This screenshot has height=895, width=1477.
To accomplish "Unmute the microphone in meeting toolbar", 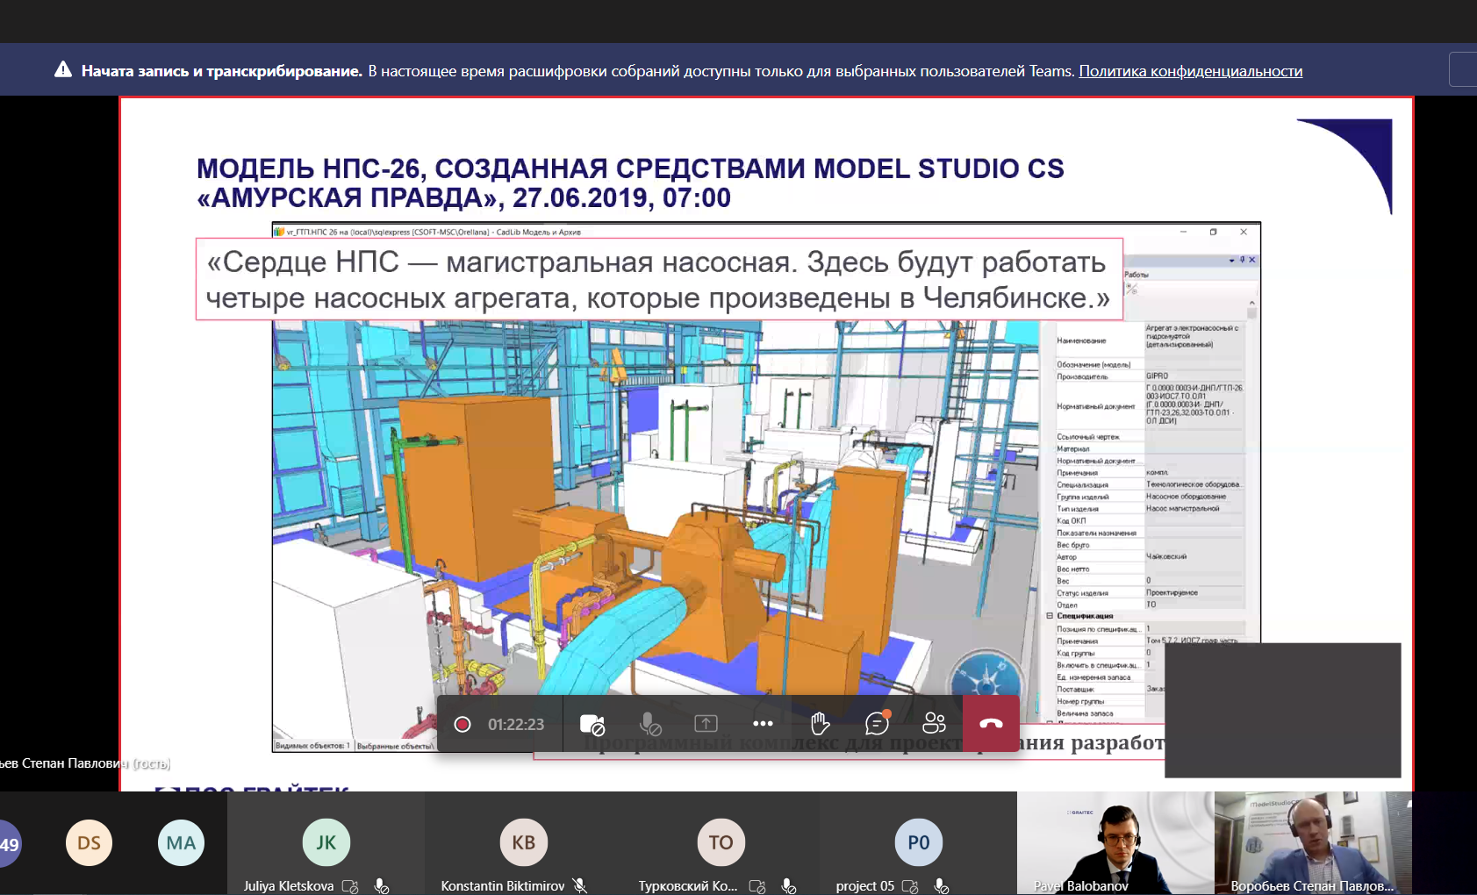I will pos(649,724).
